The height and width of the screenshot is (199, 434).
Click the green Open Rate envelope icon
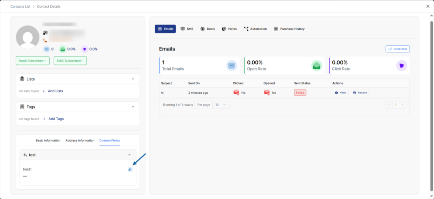point(316,65)
